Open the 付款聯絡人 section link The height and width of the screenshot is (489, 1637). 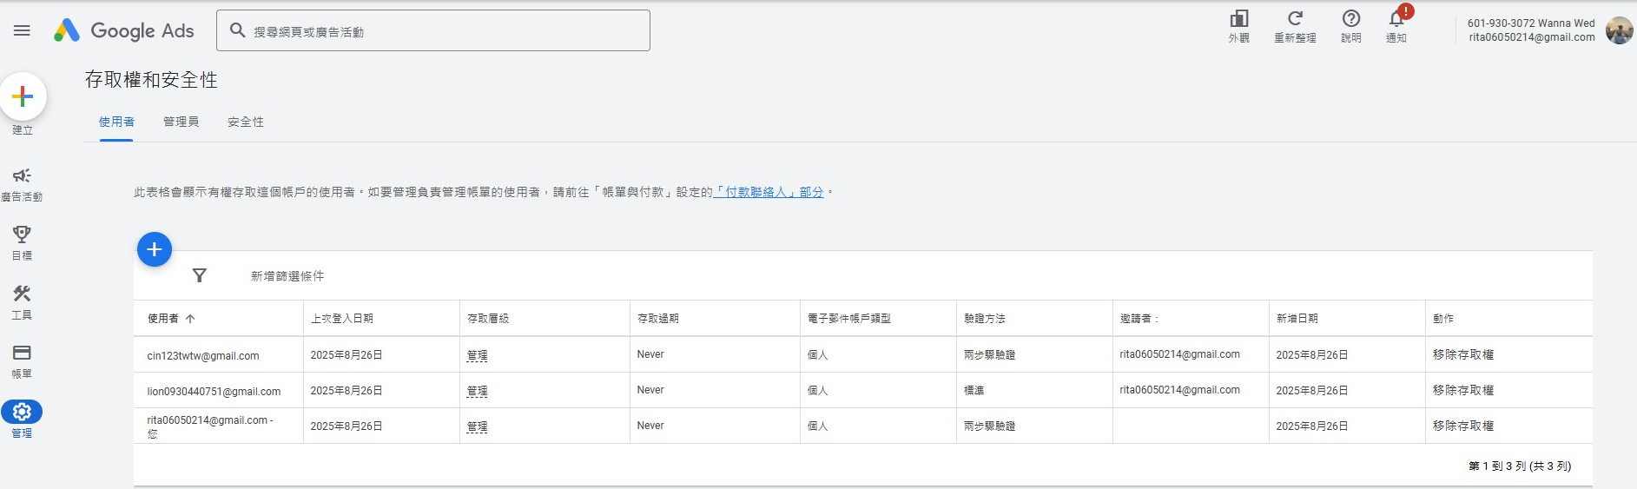(x=768, y=192)
